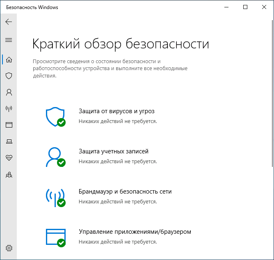Viewport: 274px width, 260px height.
Task: Click status text under Управление приложениями
Action: point(118,242)
